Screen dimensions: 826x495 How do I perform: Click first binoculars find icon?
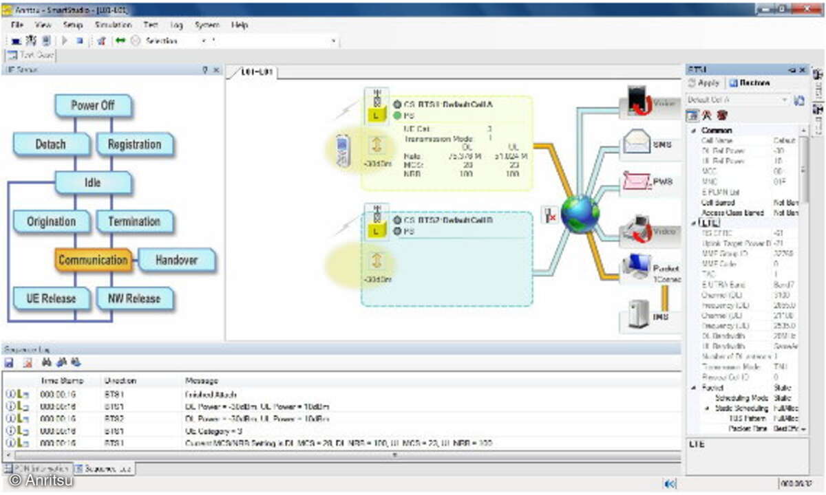click(46, 362)
